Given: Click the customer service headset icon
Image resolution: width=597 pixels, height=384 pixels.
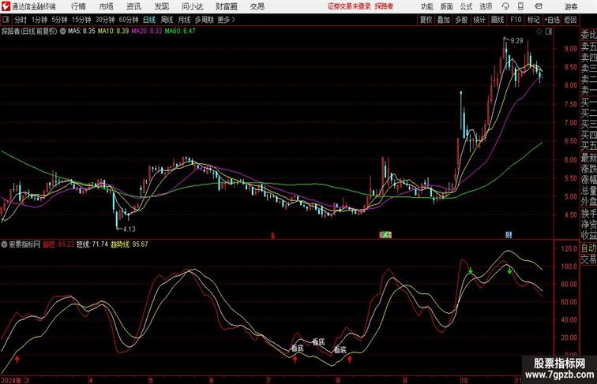Looking at the screenshot, I should click(505, 6).
